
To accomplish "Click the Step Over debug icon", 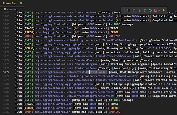I will coord(134,10).
